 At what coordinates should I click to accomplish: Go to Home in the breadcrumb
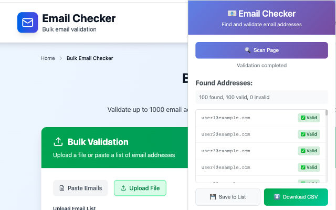tap(48, 58)
